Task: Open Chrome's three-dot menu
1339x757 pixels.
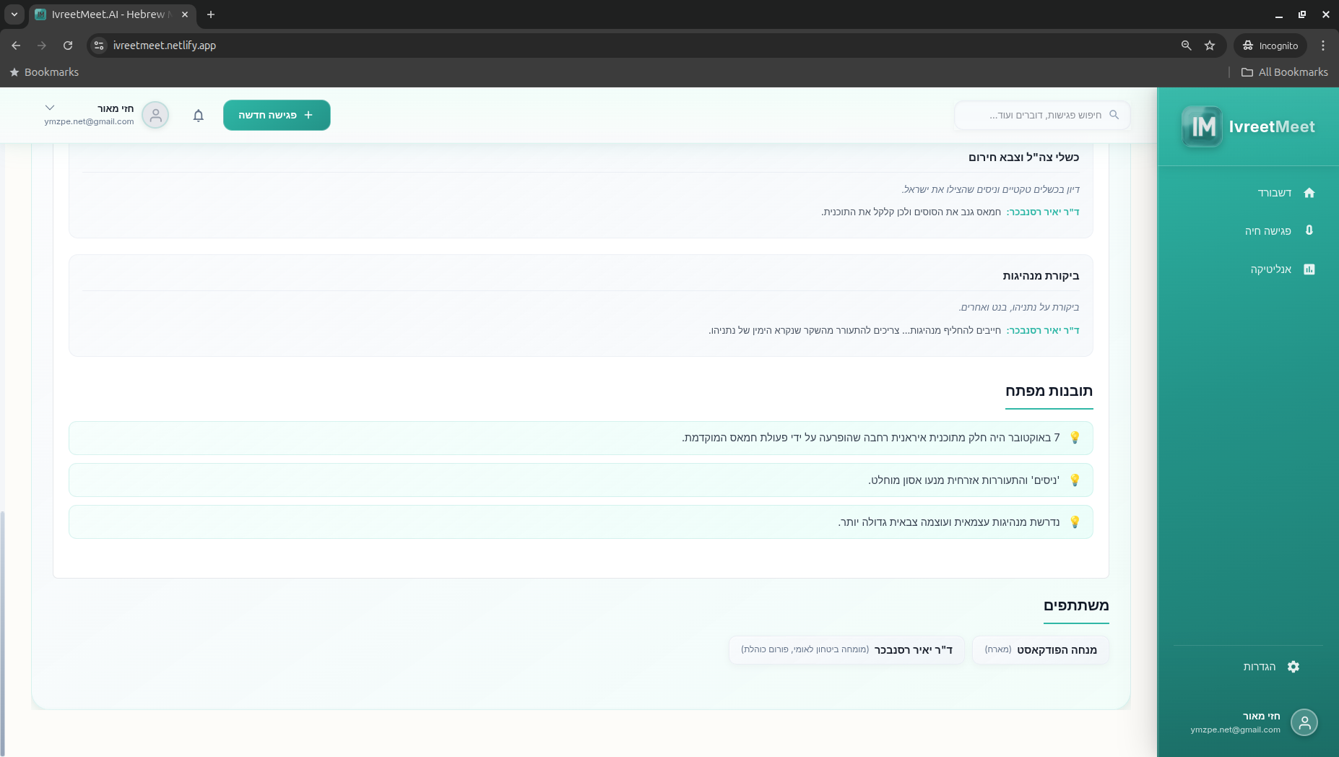Action: 1322,46
